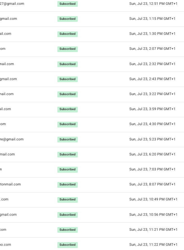Open the row dated Jul 23, 1:30 PM
184x250 pixels.
pyautogui.click(x=92, y=34)
